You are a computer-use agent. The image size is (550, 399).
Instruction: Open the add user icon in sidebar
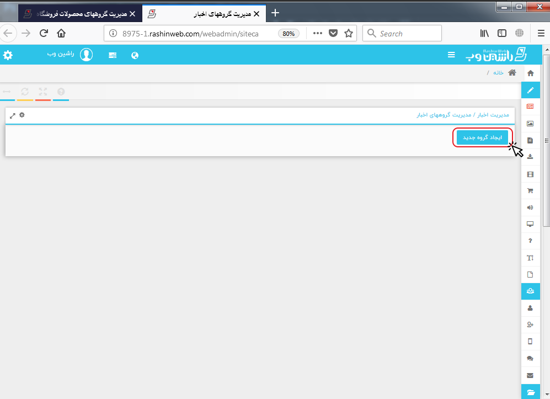(x=530, y=324)
